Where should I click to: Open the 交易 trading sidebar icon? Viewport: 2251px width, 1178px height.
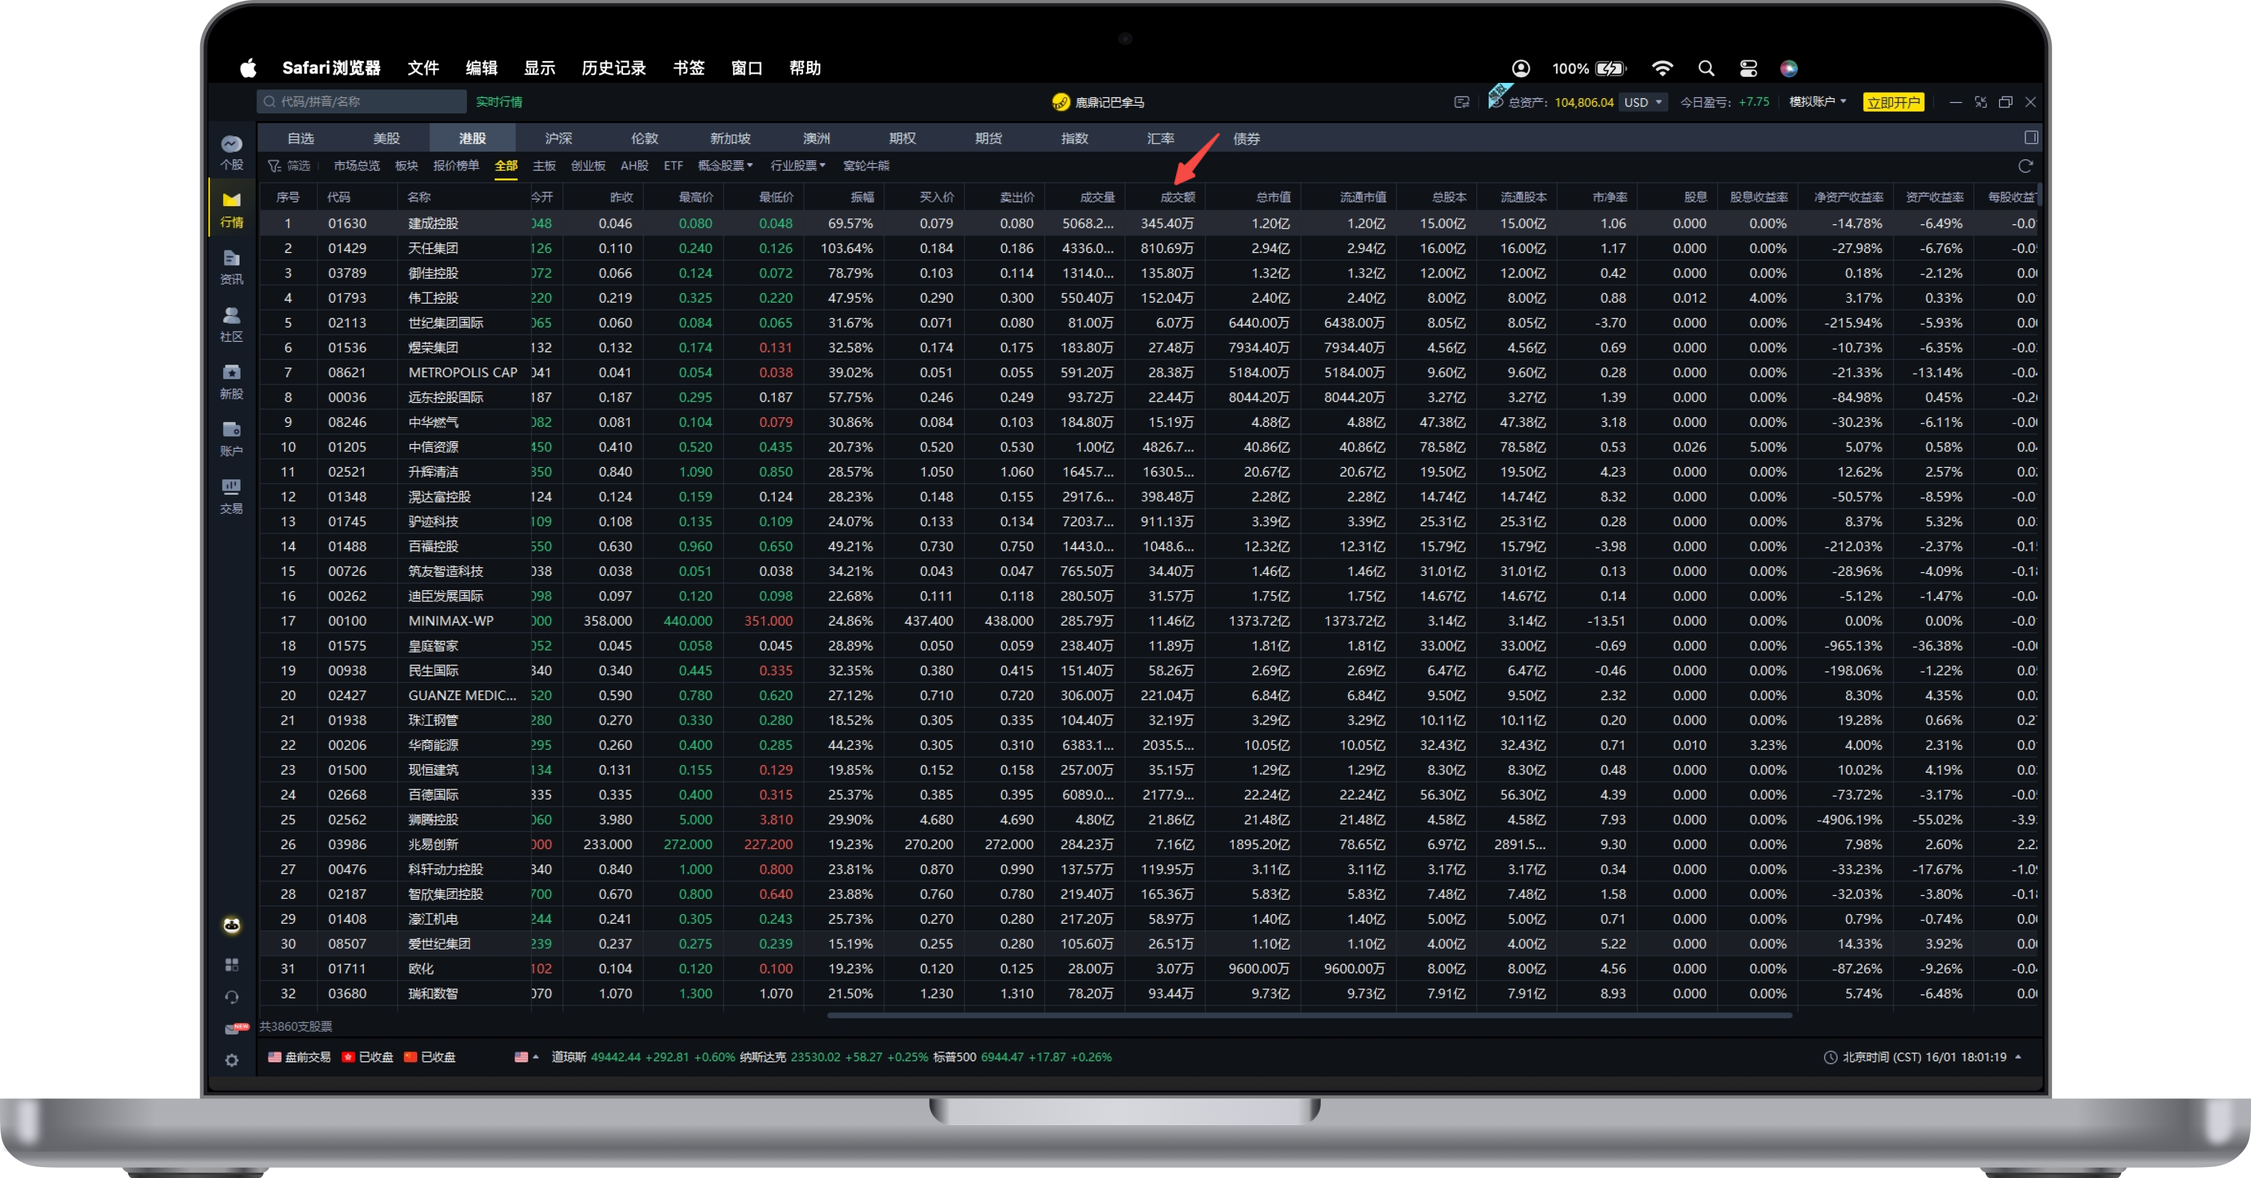[231, 495]
